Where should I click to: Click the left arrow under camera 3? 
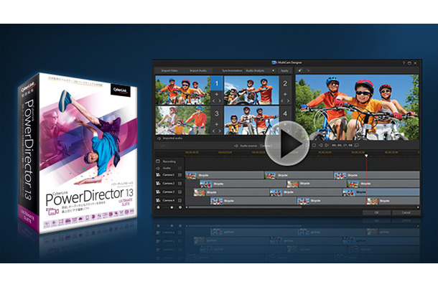pyautogui.click(x=214, y=131)
